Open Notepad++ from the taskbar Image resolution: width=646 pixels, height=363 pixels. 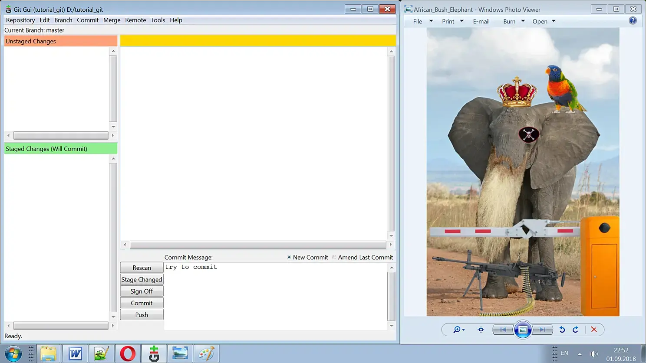[x=101, y=353]
